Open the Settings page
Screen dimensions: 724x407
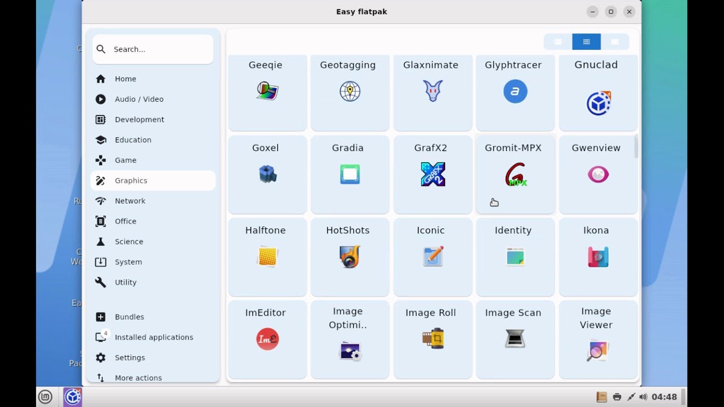coord(153,357)
